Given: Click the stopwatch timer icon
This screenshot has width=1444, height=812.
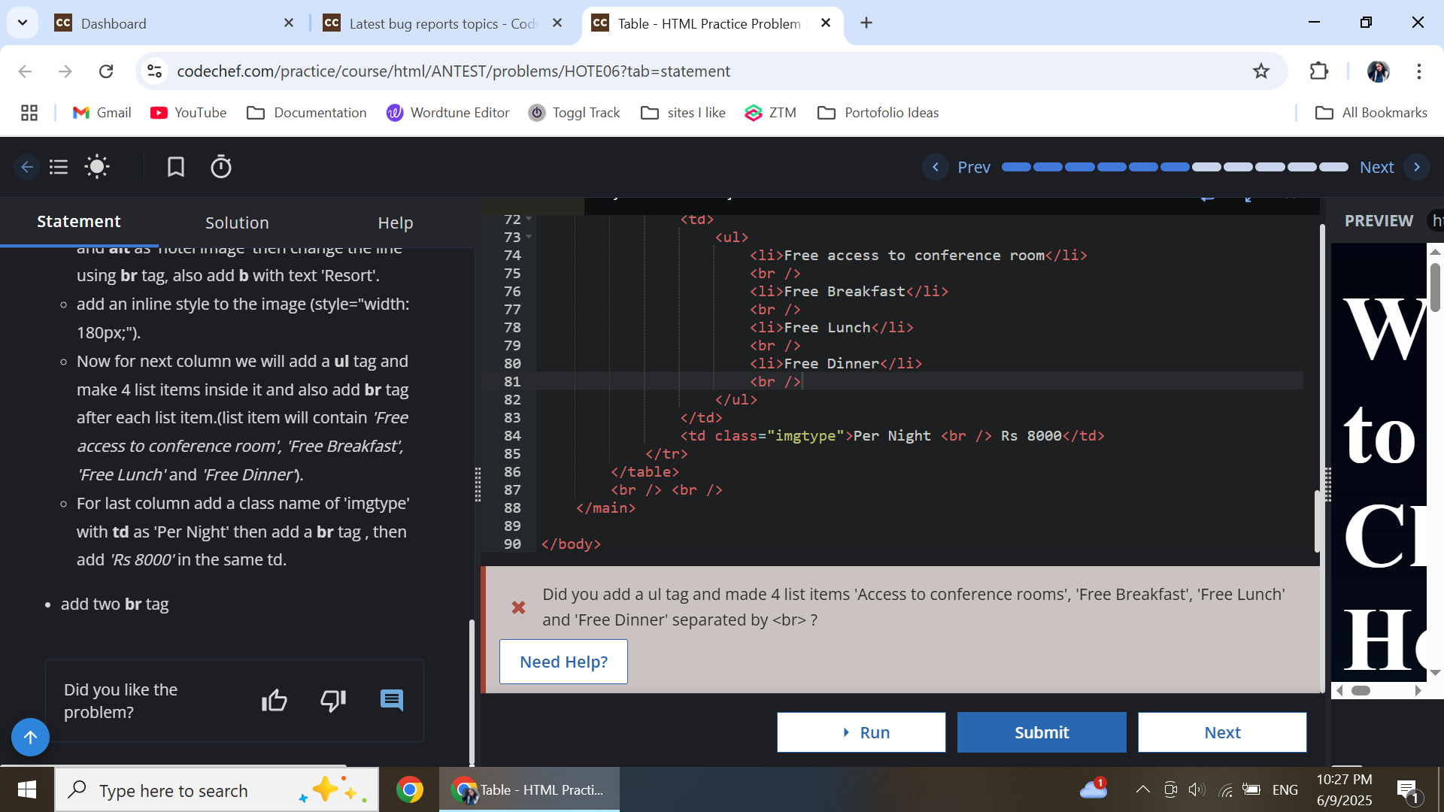Looking at the screenshot, I should [x=221, y=167].
